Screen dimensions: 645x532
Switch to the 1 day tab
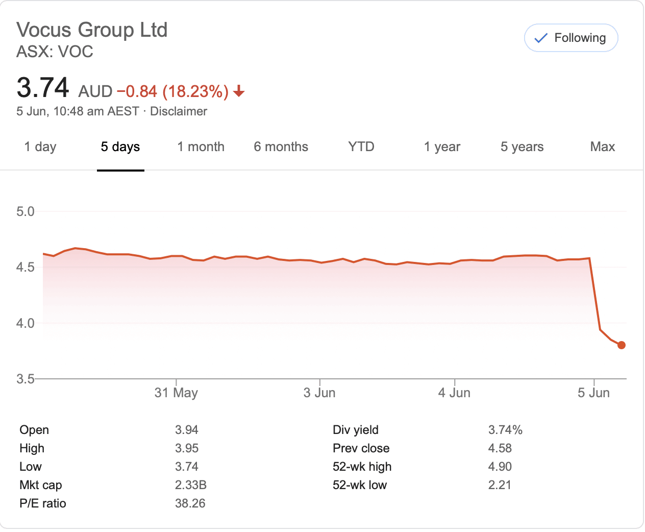40,147
